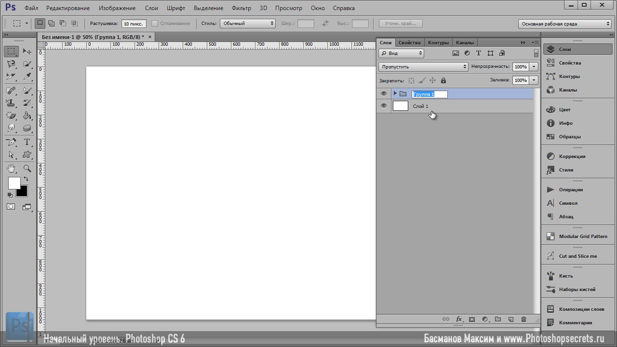Screen dimensions: 617x347
Task: Click the background color swatch
Action: point(23,192)
